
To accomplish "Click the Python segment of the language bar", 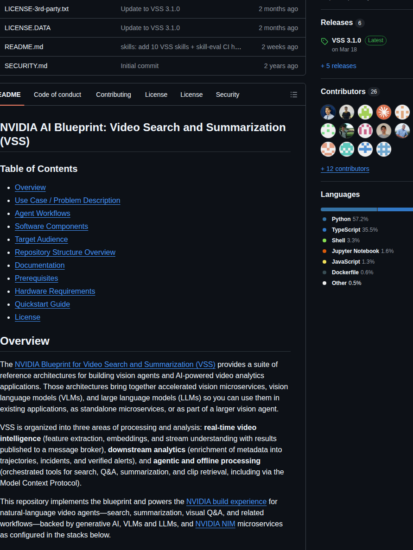I will (x=349, y=209).
